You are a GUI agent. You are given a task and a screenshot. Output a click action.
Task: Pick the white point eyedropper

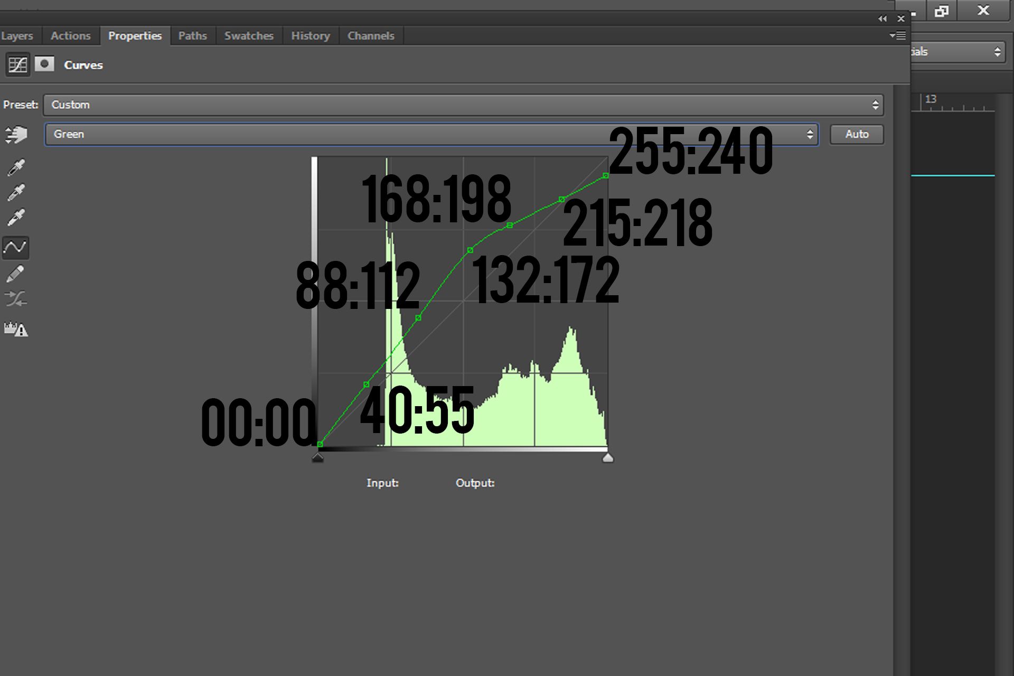pos(16,217)
